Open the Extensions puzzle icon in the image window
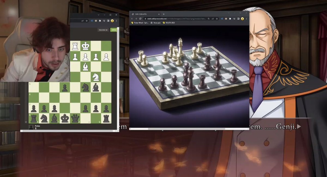Screen dimensions: 327x177 [230, 18]
